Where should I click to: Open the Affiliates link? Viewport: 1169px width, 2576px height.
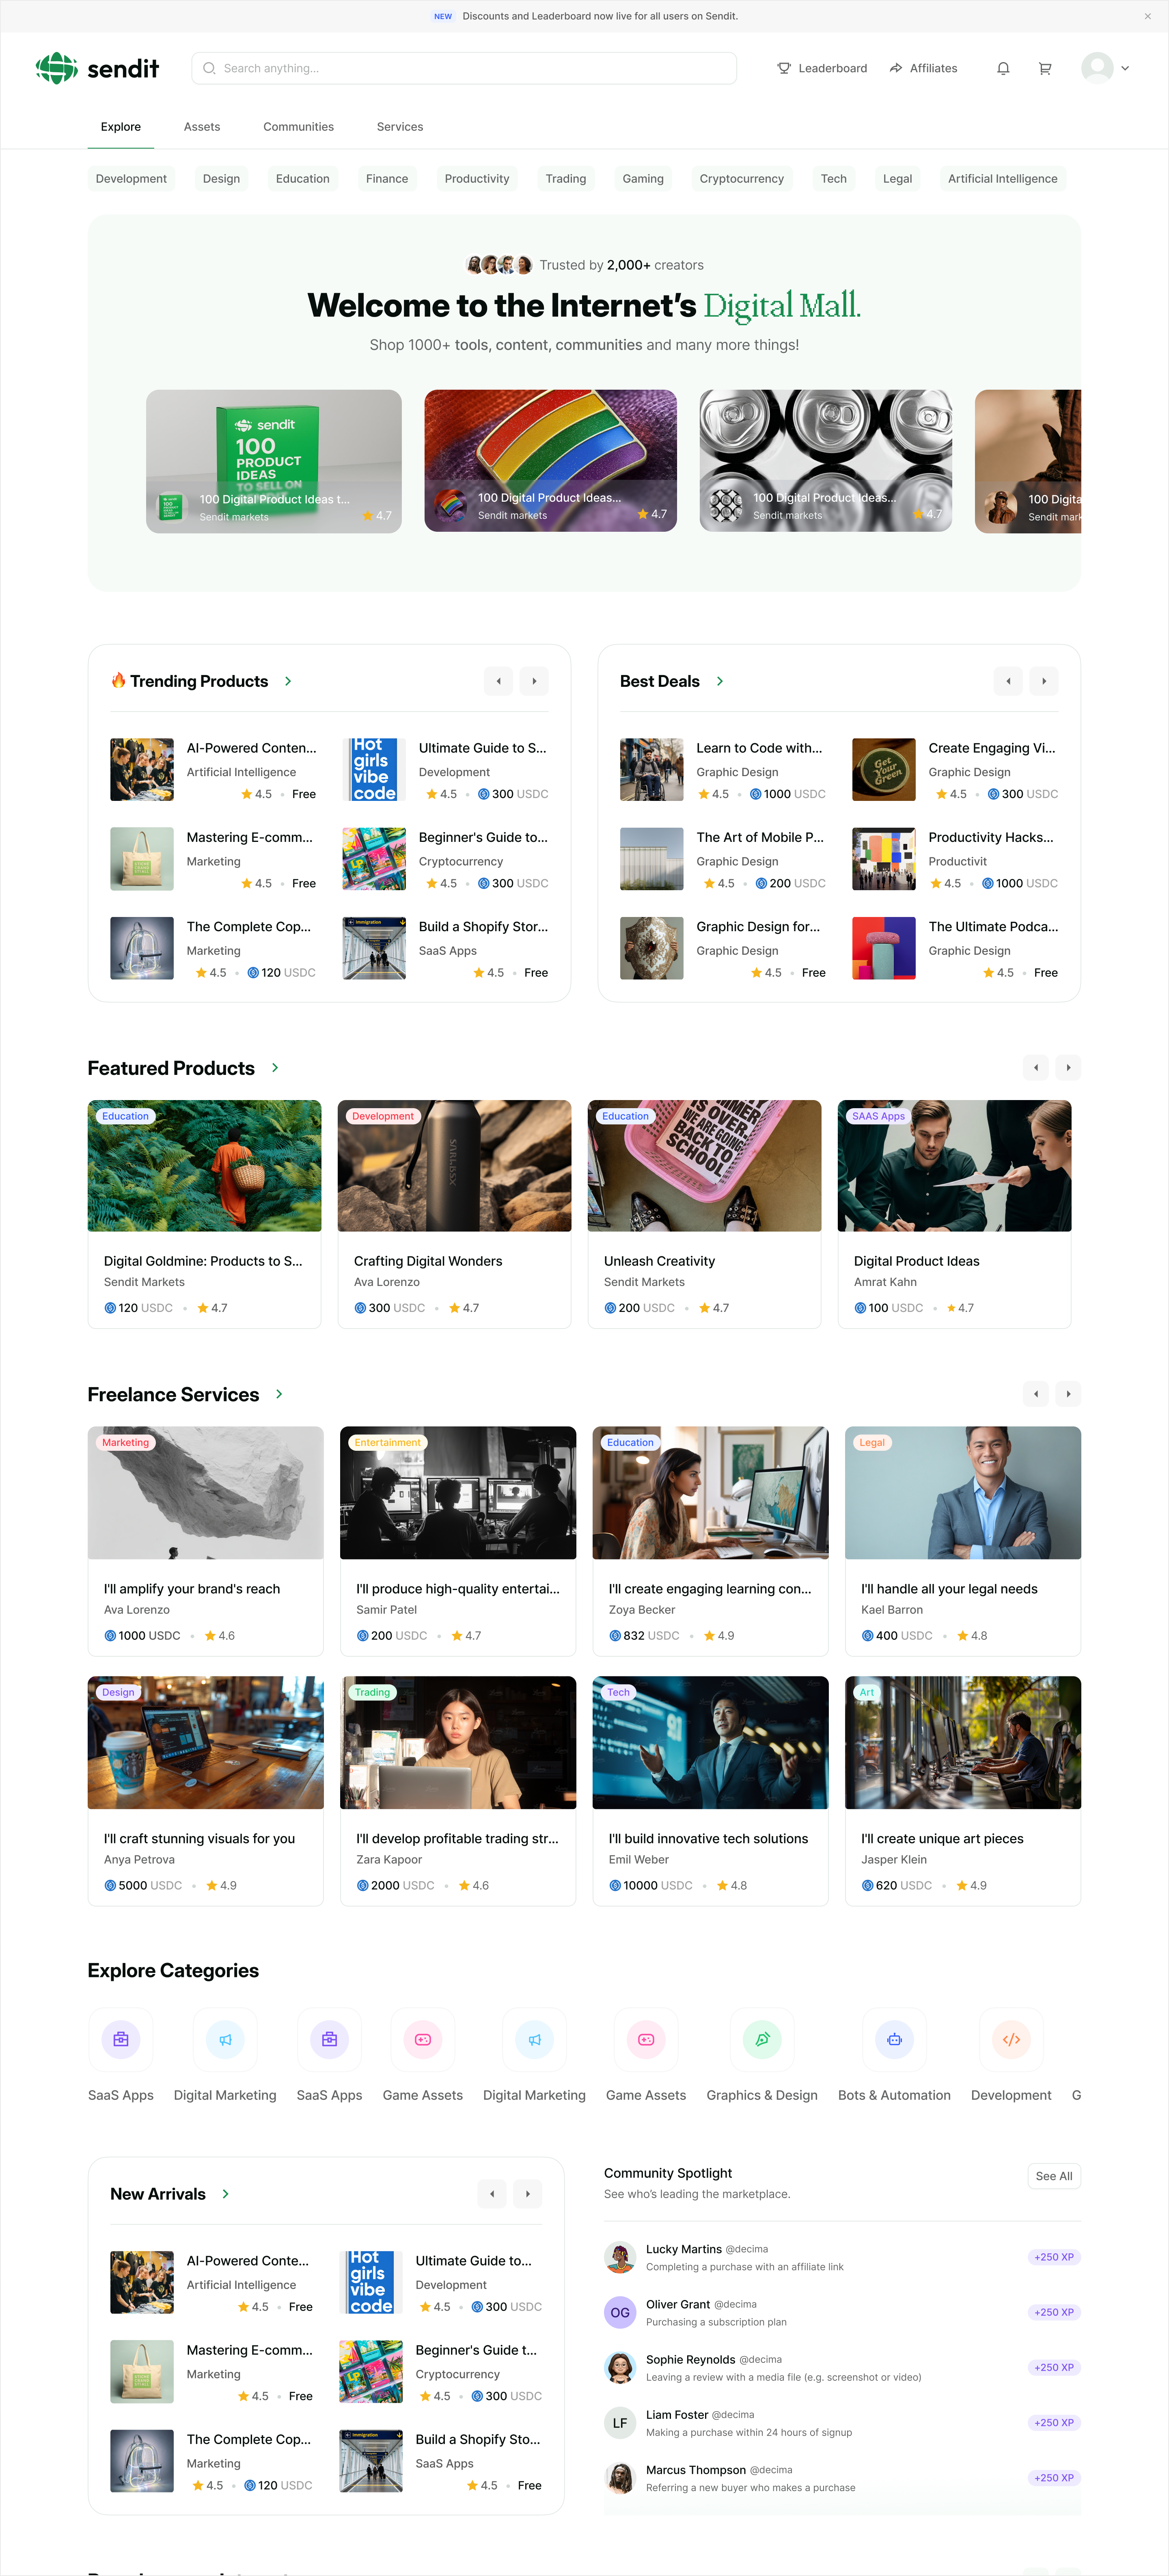[923, 68]
